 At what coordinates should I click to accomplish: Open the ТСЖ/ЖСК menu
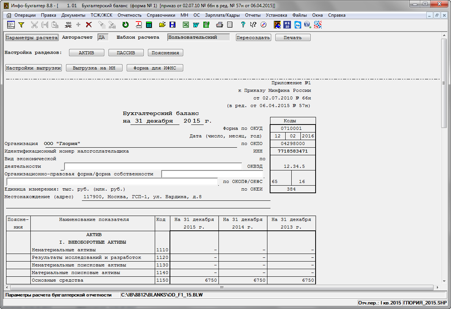pyautogui.click(x=102, y=15)
